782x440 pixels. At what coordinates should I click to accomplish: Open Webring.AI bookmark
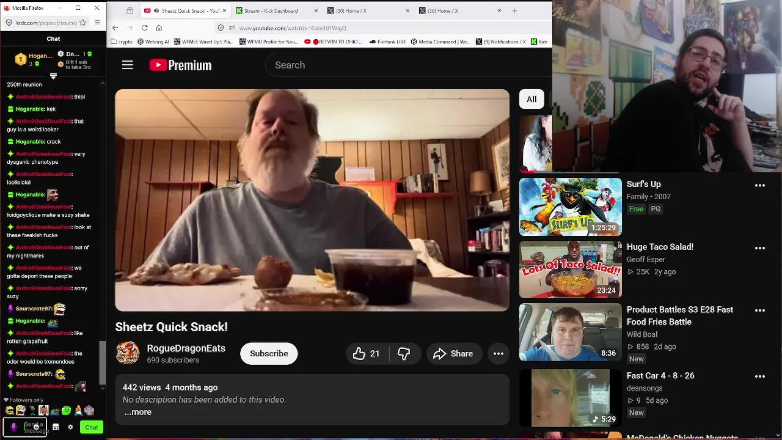[x=153, y=42]
